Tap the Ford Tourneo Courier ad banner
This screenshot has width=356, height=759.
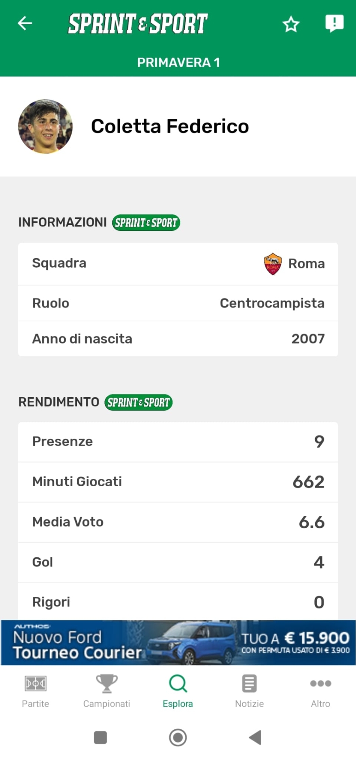pos(178,642)
